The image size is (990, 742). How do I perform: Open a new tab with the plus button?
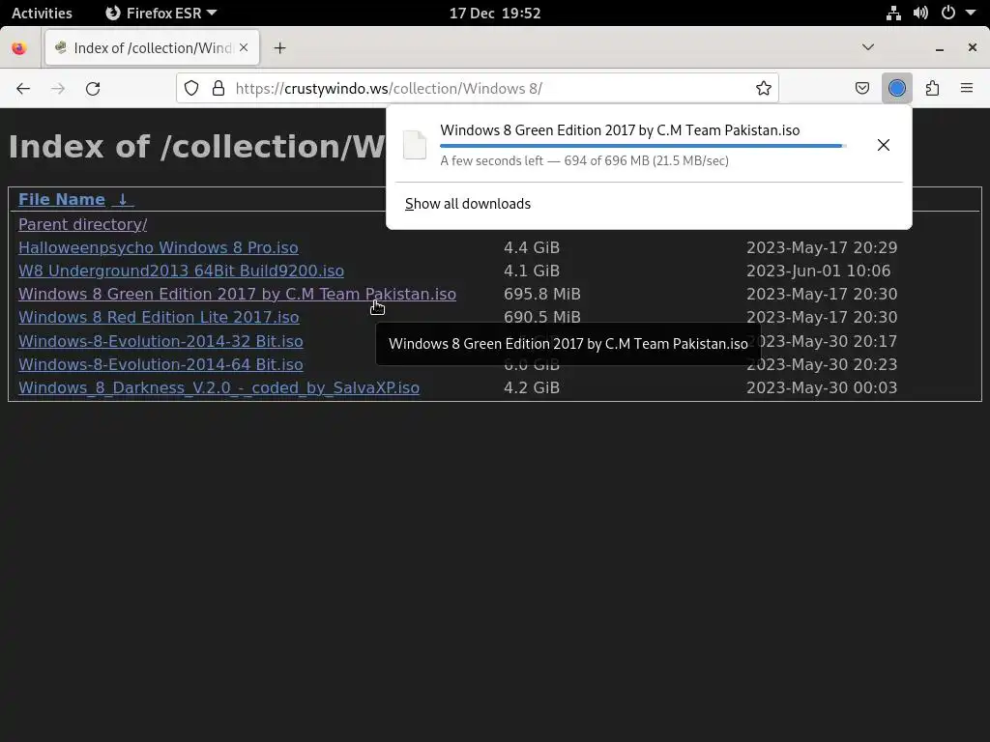[279, 48]
